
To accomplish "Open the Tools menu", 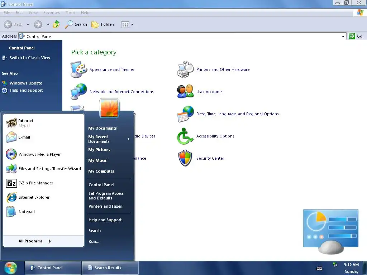I will (x=70, y=13).
